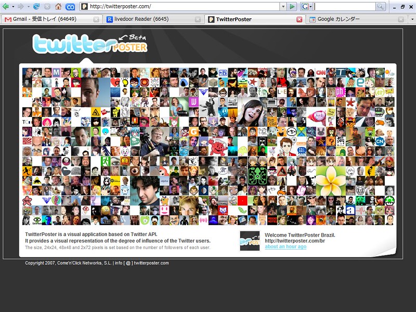The height and width of the screenshot is (312, 416).
Task: Click the man holding camera avatar
Action: pos(154,141)
